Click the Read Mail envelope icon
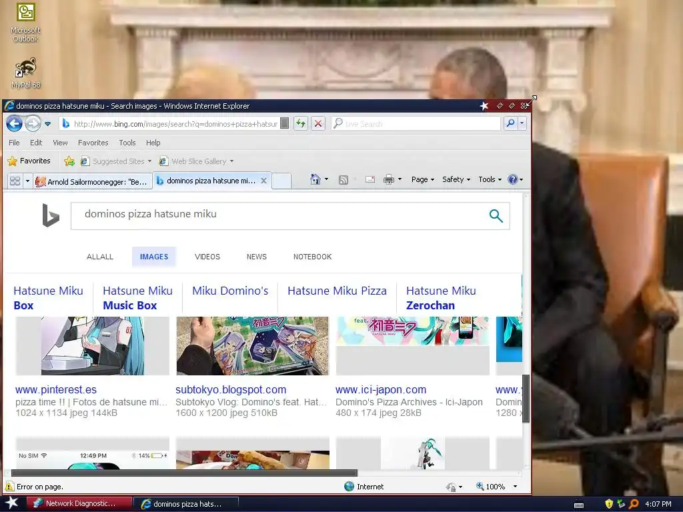The image size is (683, 512). 370,179
